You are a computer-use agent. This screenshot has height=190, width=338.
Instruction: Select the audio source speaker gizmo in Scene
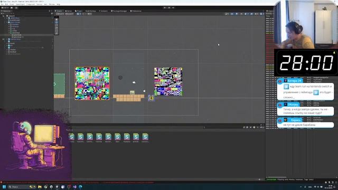(x=144, y=91)
